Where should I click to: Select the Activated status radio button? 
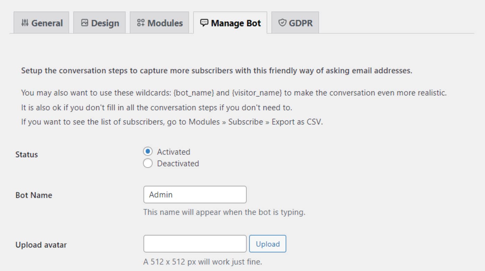click(148, 151)
